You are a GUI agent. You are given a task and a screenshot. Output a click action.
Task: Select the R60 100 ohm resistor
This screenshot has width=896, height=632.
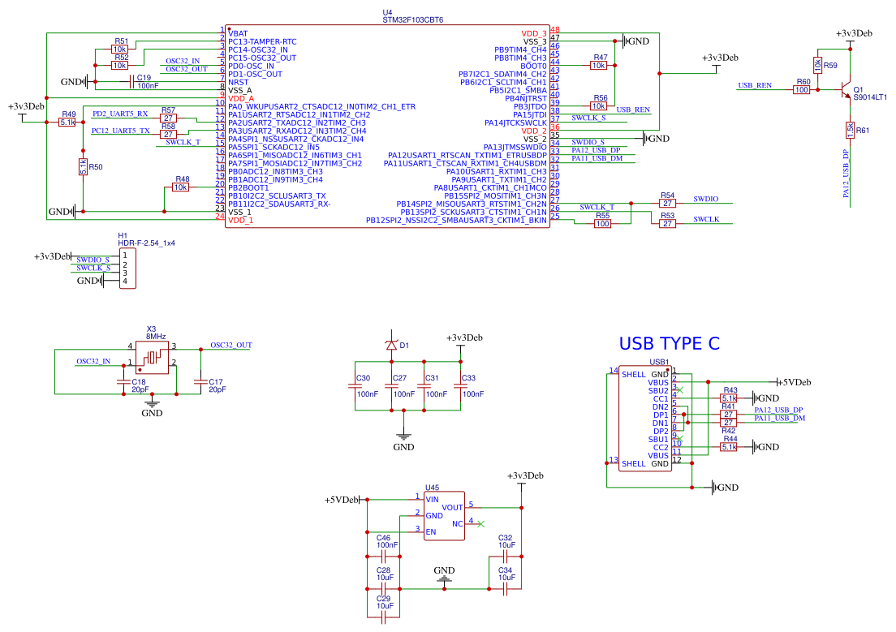(802, 90)
